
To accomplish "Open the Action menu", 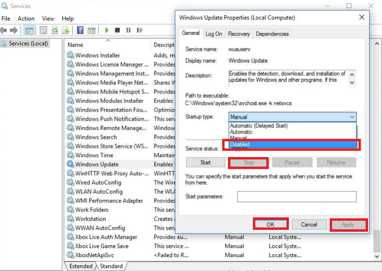I will (26, 19).
